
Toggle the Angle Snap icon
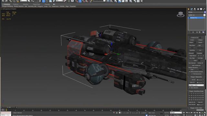[x=80, y=1]
